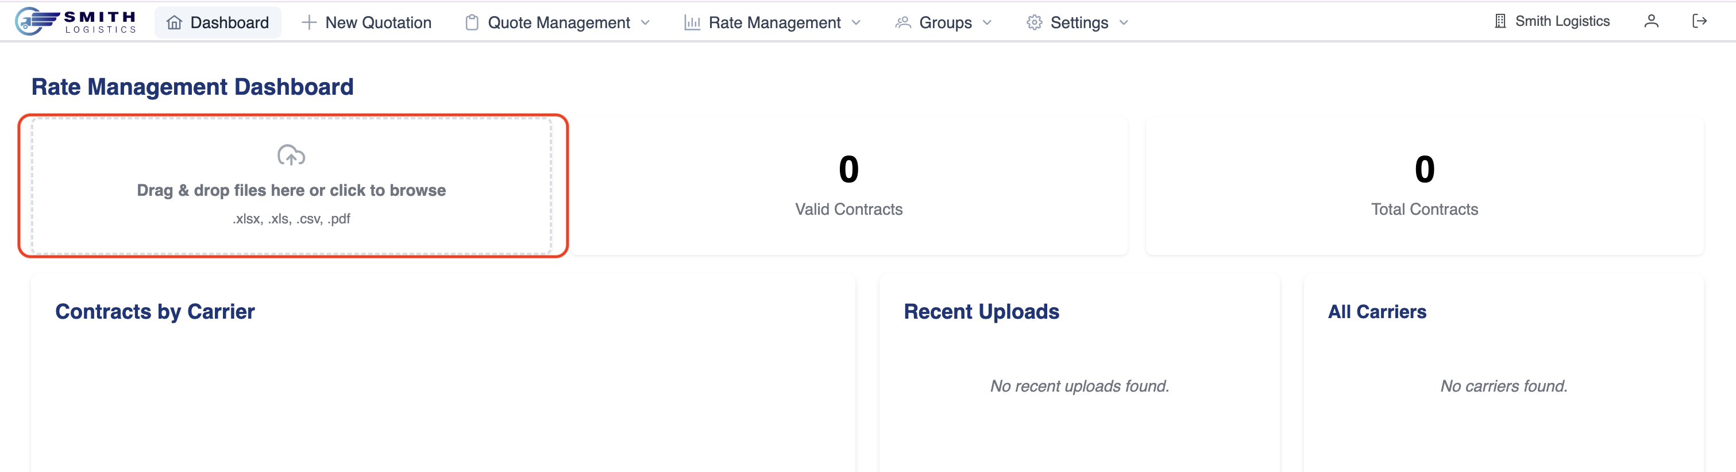This screenshot has width=1736, height=472.
Task: Click the logout arrow icon
Action: click(x=1699, y=22)
